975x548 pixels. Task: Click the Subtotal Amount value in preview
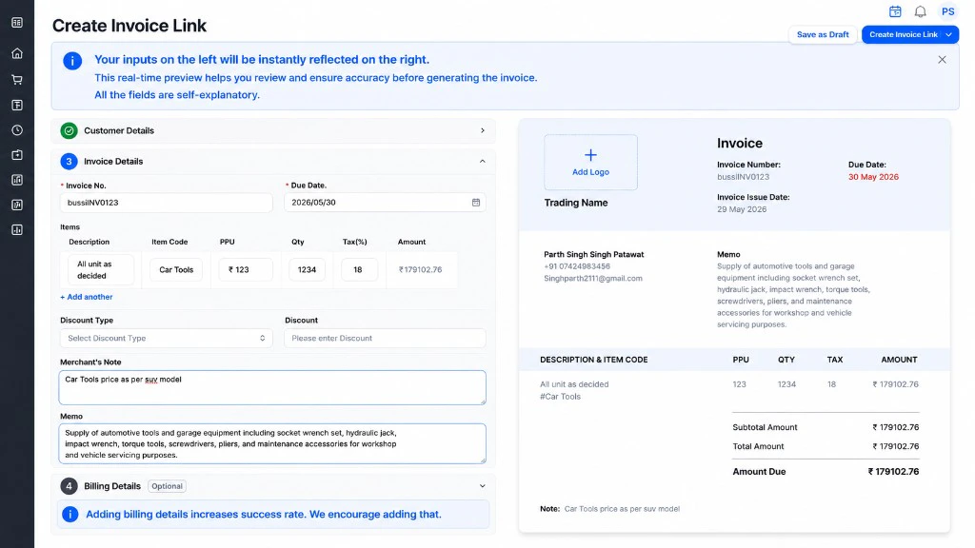(895, 427)
